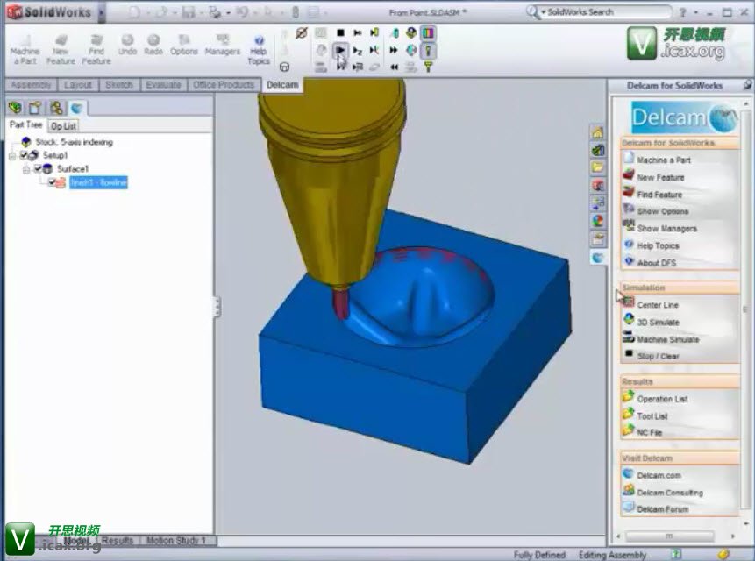
Task: Click the Machine a Part toolbar icon
Action: [x=25, y=50]
